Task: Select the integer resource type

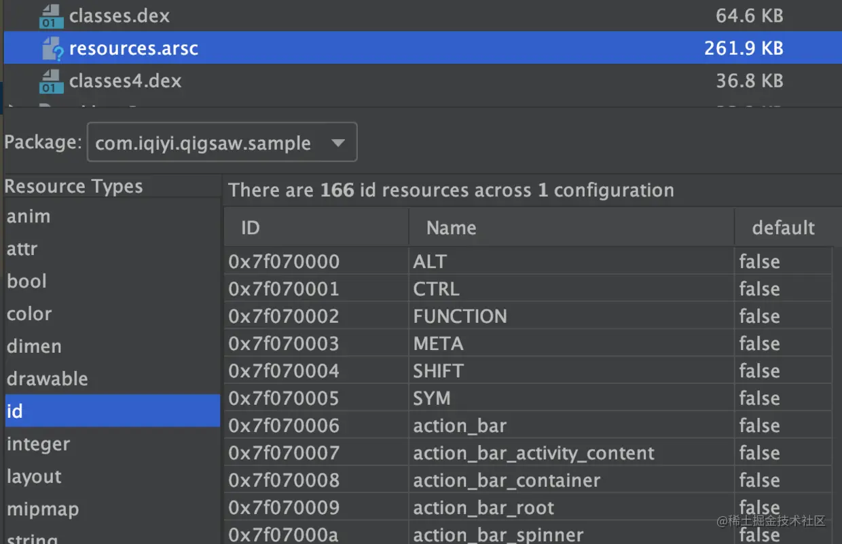Action: click(38, 444)
